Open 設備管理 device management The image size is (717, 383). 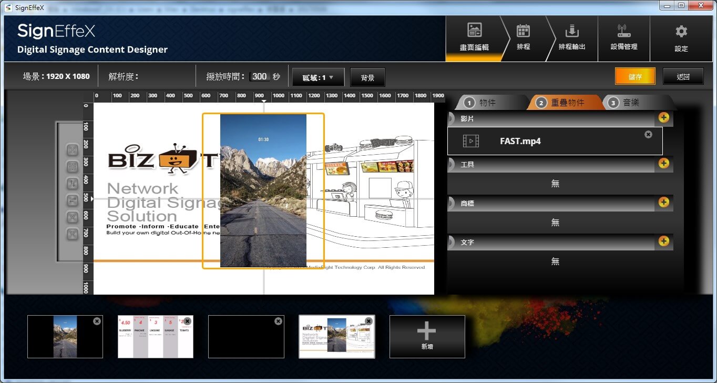[x=623, y=38]
